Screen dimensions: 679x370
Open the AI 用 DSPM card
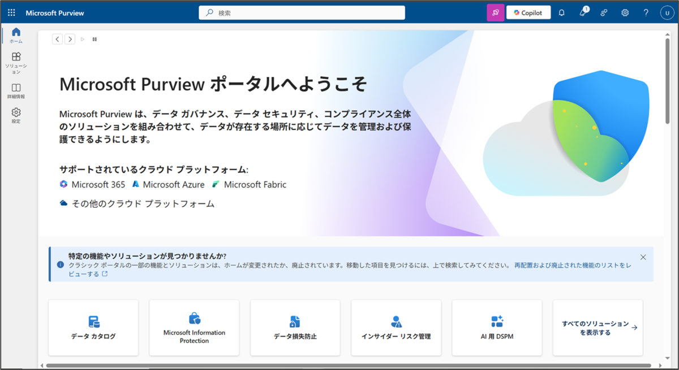click(x=497, y=328)
